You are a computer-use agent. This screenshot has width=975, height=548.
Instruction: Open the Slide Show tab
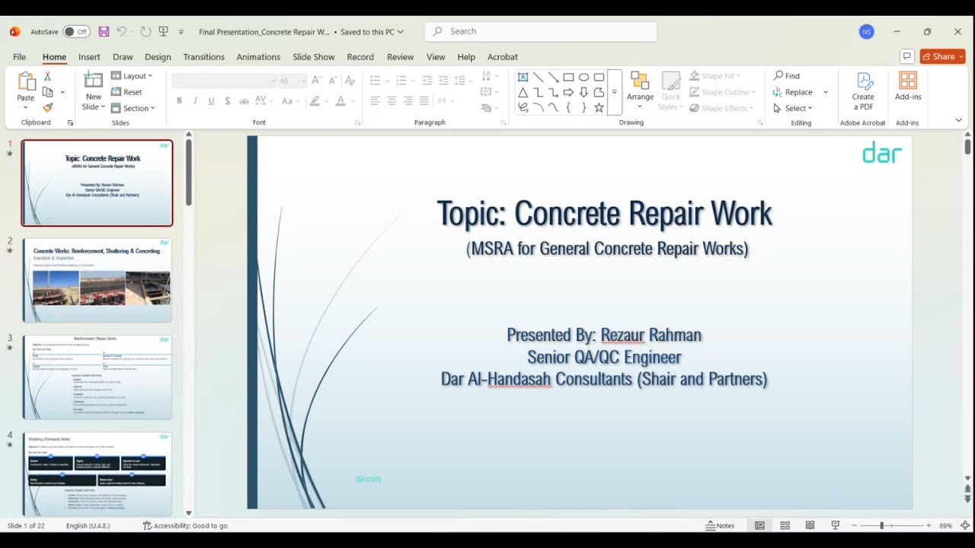tap(314, 57)
